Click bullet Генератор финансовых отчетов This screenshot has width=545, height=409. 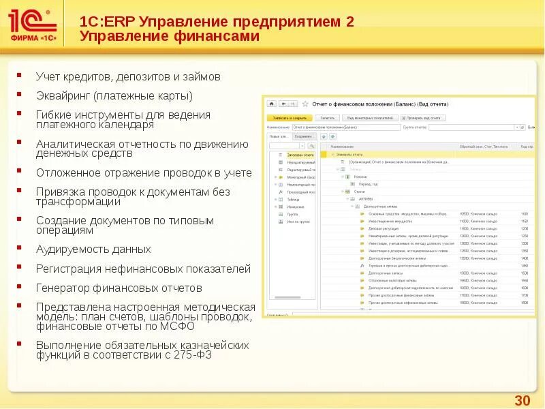point(119,288)
